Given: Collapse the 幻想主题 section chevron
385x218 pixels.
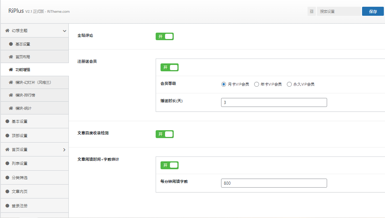Looking at the screenshot, I should tap(64, 31).
